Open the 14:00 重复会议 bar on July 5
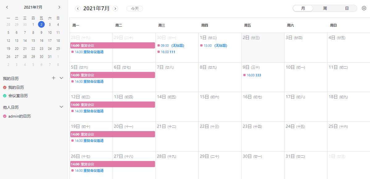Screen dimensions: 370x179 (x=113, y=75)
